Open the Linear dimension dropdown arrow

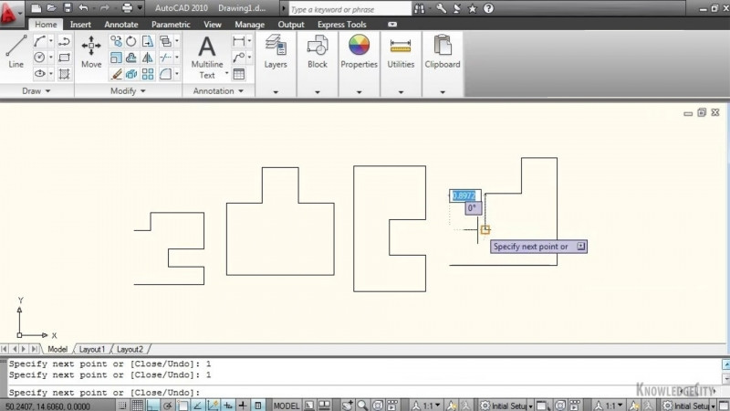coord(249,41)
